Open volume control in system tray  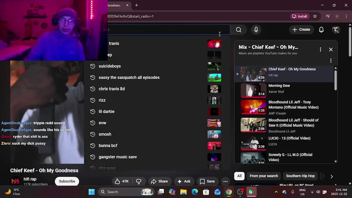click(x=318, y=192)
